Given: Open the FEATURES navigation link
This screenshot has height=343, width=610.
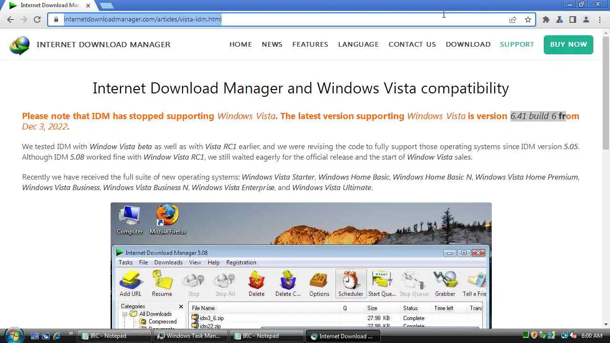Looking at the screenshot, I should 310,44.
